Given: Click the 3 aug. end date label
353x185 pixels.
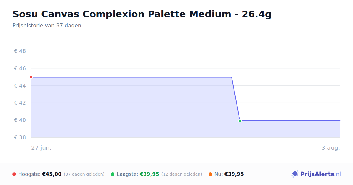Looking at the screenshot, I should tap(331, 148).
